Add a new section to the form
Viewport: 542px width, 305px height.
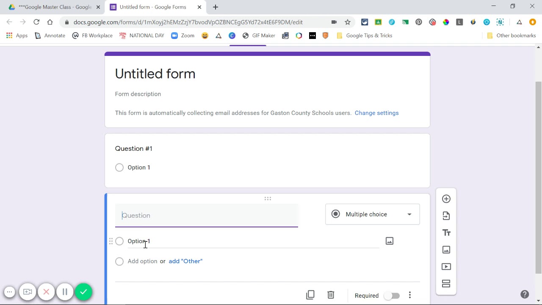click(446, 284)
